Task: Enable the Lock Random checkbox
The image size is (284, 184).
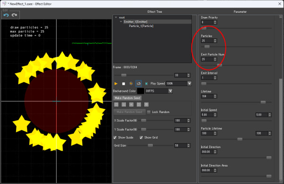Action: [x=149, y=112]
